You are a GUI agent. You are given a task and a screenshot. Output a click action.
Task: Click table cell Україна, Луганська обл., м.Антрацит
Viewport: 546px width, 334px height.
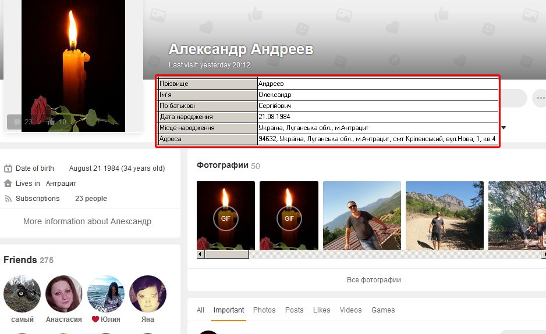click(378, 128)
